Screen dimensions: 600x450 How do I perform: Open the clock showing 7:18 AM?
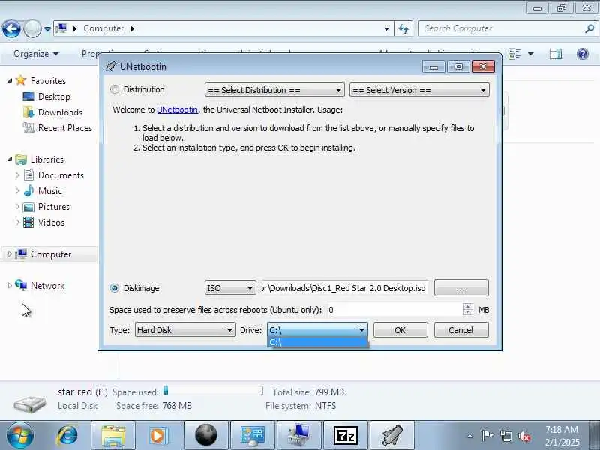point(562,436)
